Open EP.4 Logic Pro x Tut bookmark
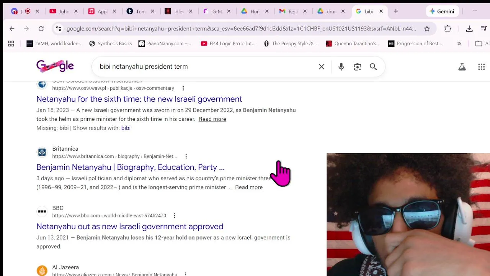This screenshot has height=276, width=490. pyautogui.click(x=228, y=44)
